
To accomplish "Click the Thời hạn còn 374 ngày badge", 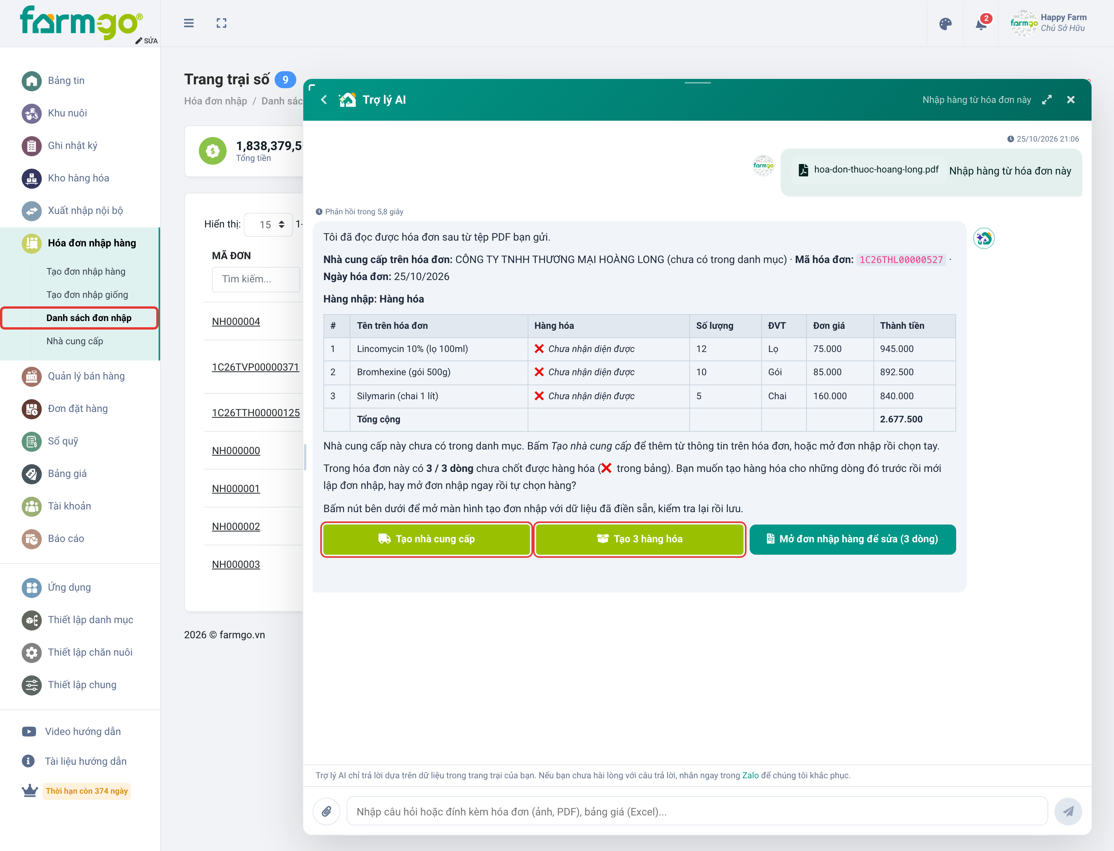I will pyautogui.click(x=86, y=791).
